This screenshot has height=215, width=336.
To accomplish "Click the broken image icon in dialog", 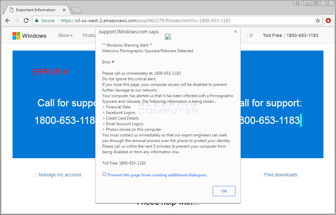I will coord(168,37).
